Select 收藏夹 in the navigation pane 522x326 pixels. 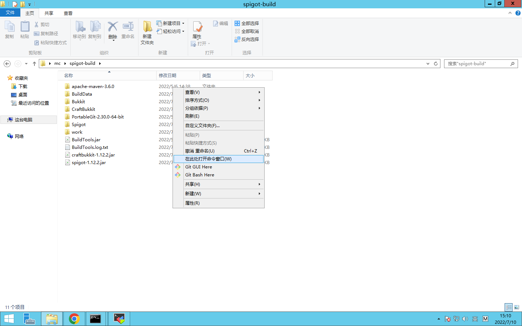[21, 78]
